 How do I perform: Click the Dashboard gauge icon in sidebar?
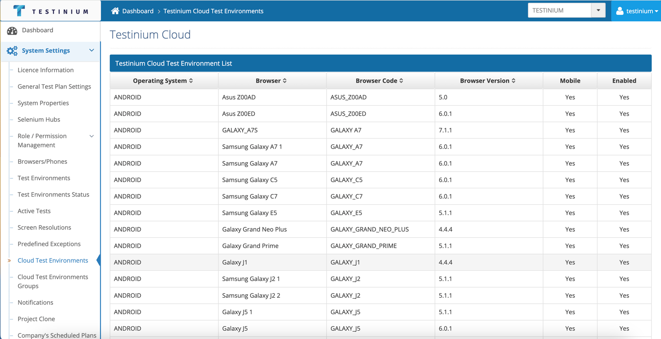(x=12, y=30)
